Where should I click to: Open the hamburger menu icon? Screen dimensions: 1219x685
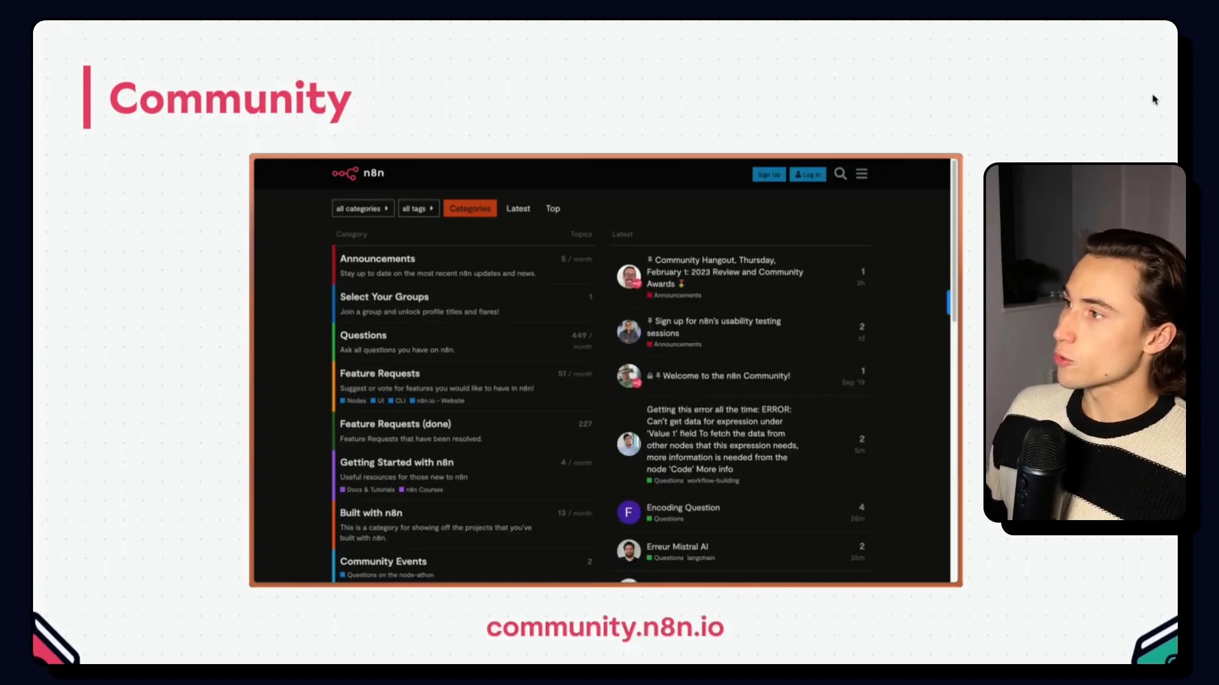click(x=862, y=174)
